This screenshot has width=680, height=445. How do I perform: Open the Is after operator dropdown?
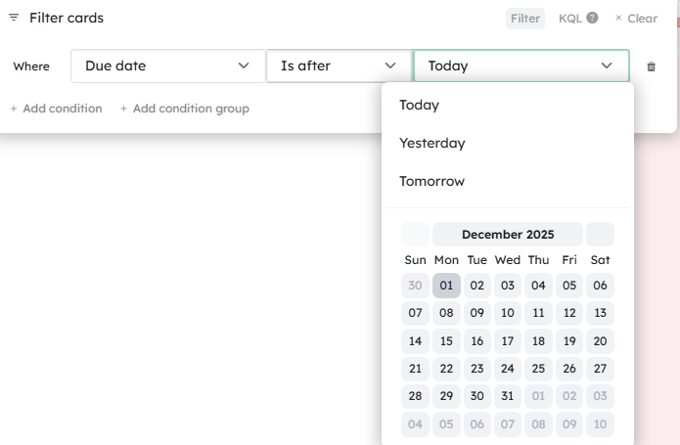coord(339,66)
